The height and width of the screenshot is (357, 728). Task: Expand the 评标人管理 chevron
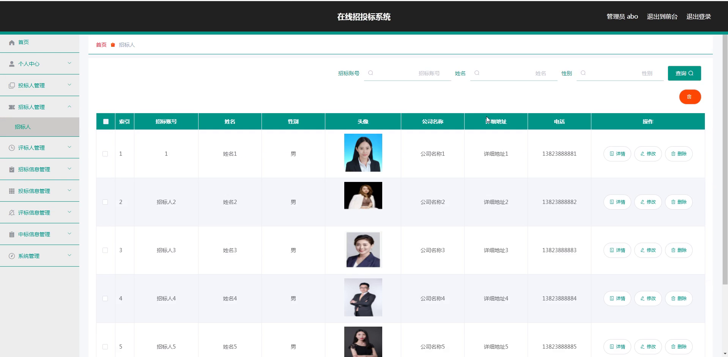coord(69,147)
